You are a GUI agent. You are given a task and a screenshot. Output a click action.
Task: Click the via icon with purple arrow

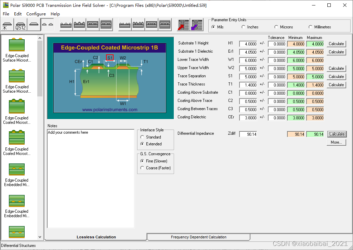(197, 25)
